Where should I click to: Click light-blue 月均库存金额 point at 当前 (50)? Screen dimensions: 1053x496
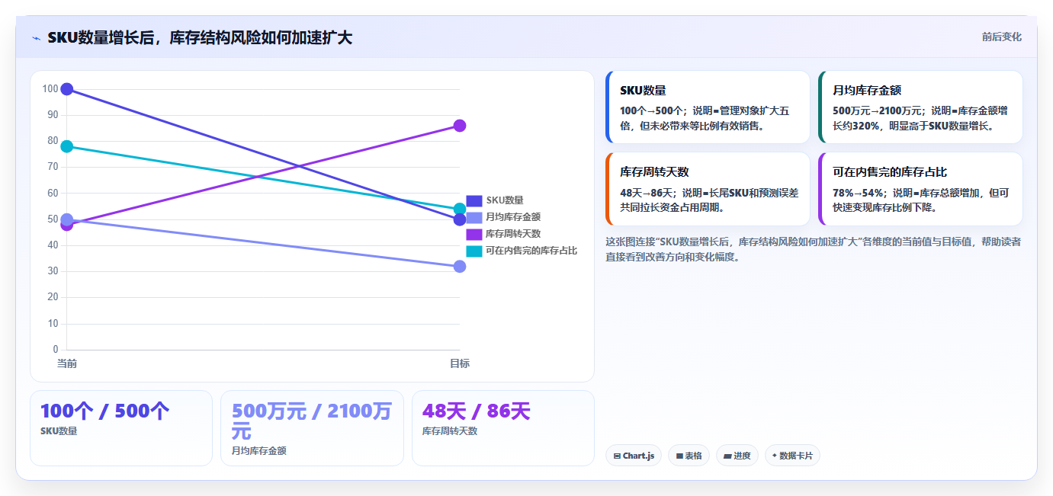[67, 219]
